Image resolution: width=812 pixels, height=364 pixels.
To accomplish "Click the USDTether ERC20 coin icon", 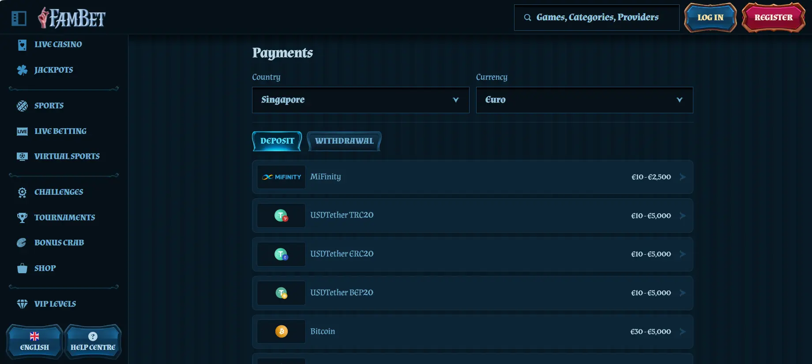I will click(282, 254).
